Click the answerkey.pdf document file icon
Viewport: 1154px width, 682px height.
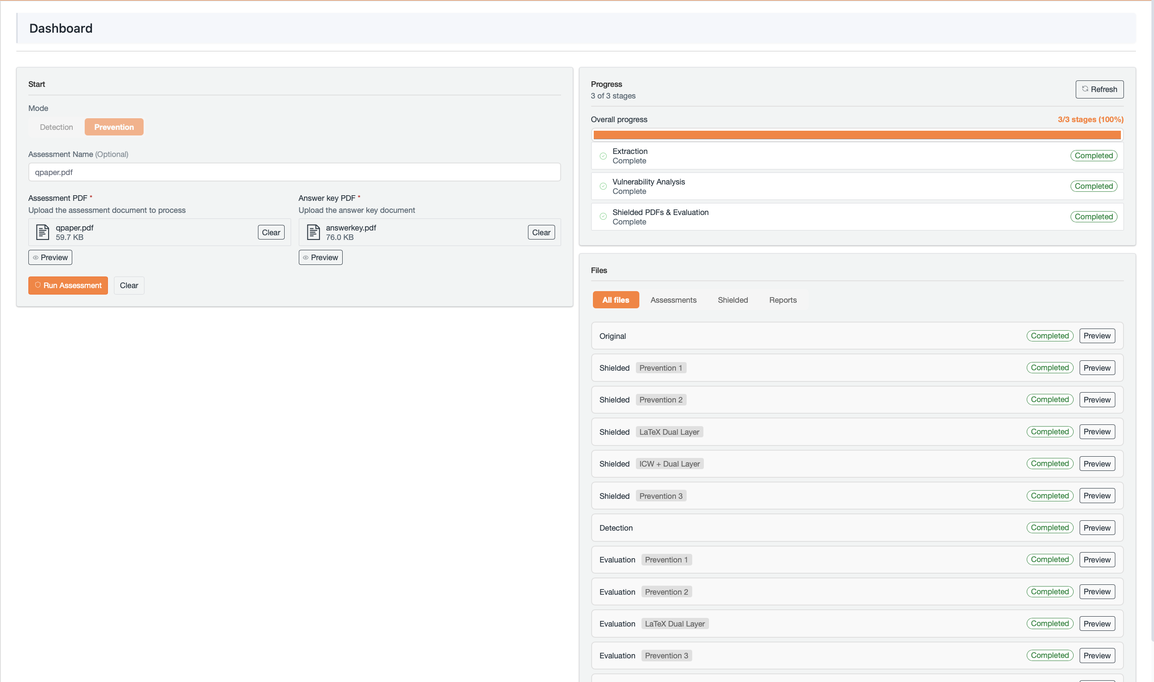(313, 232)
